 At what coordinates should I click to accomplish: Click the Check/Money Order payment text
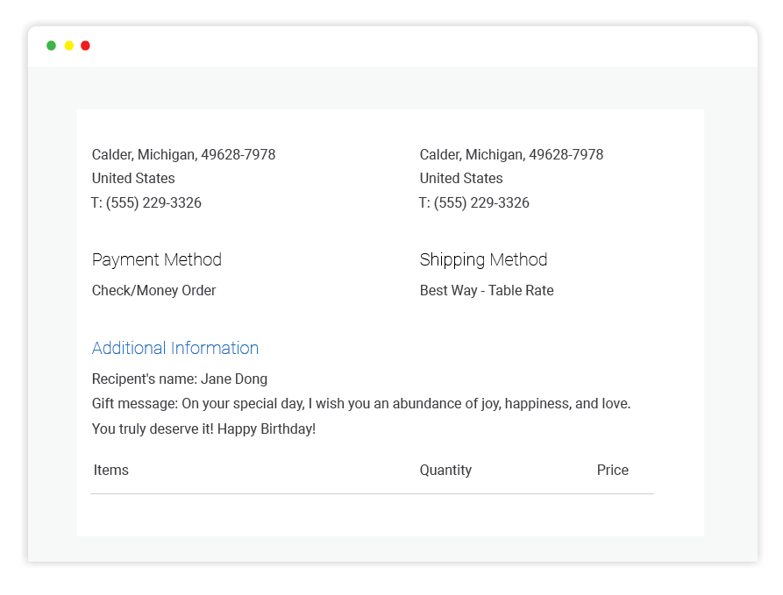tap(153, 290)
